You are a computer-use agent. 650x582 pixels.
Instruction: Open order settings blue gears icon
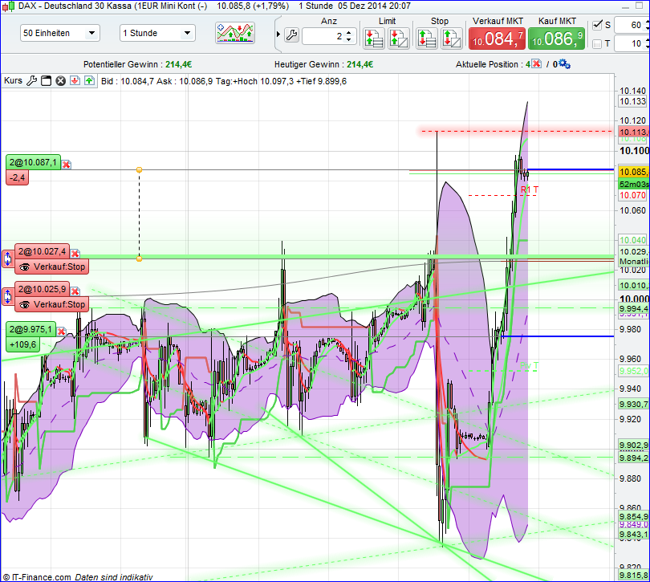[564, 64]
